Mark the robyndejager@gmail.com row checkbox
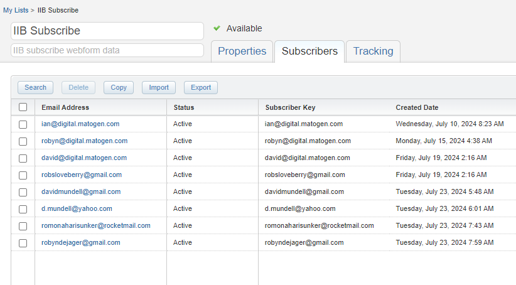 (x=23, y=243)
